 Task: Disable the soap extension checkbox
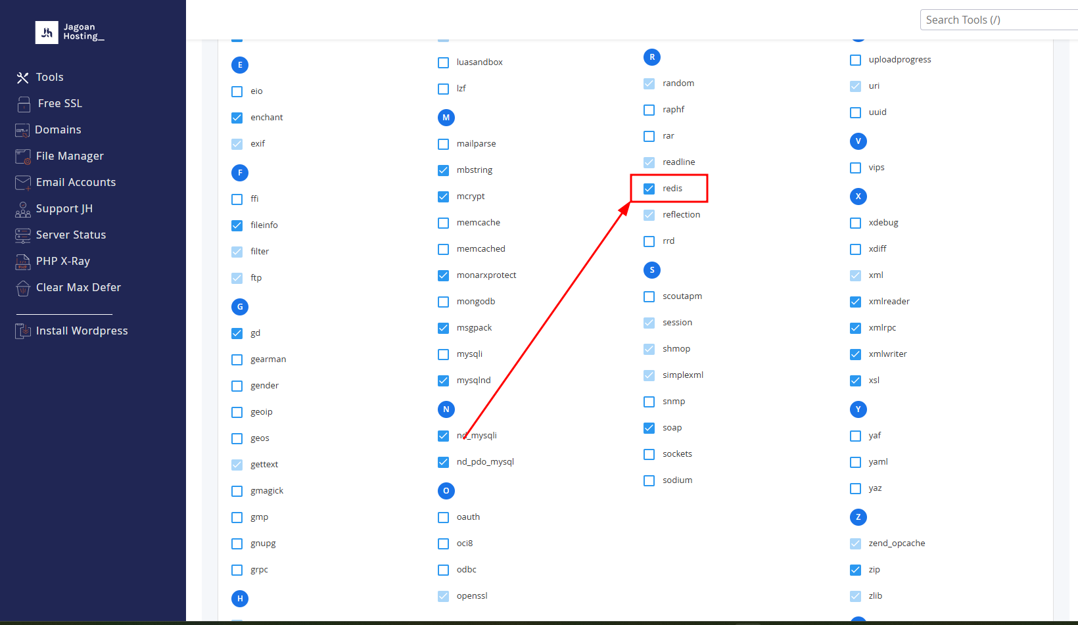649,428
